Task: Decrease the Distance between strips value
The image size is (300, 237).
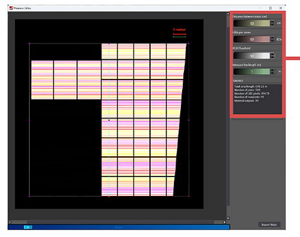Action: tap(272, 25)
